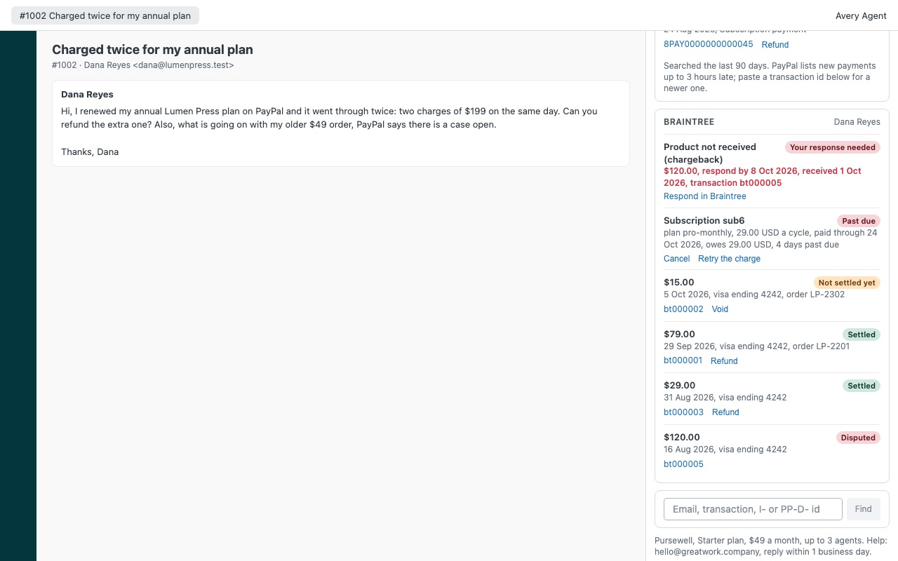The height and width of the screenshot is (561, 898).
Task: Open transaction bt000003
Action: pyautogui.click(x=683, y=412)
